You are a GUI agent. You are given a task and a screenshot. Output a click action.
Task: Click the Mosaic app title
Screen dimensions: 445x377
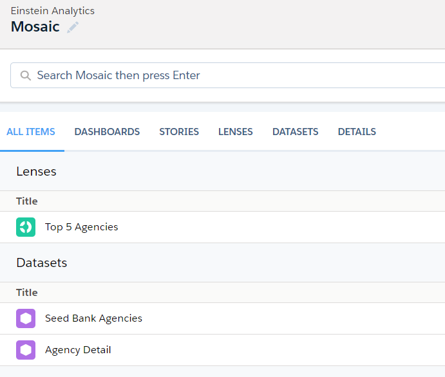(35, 27)
